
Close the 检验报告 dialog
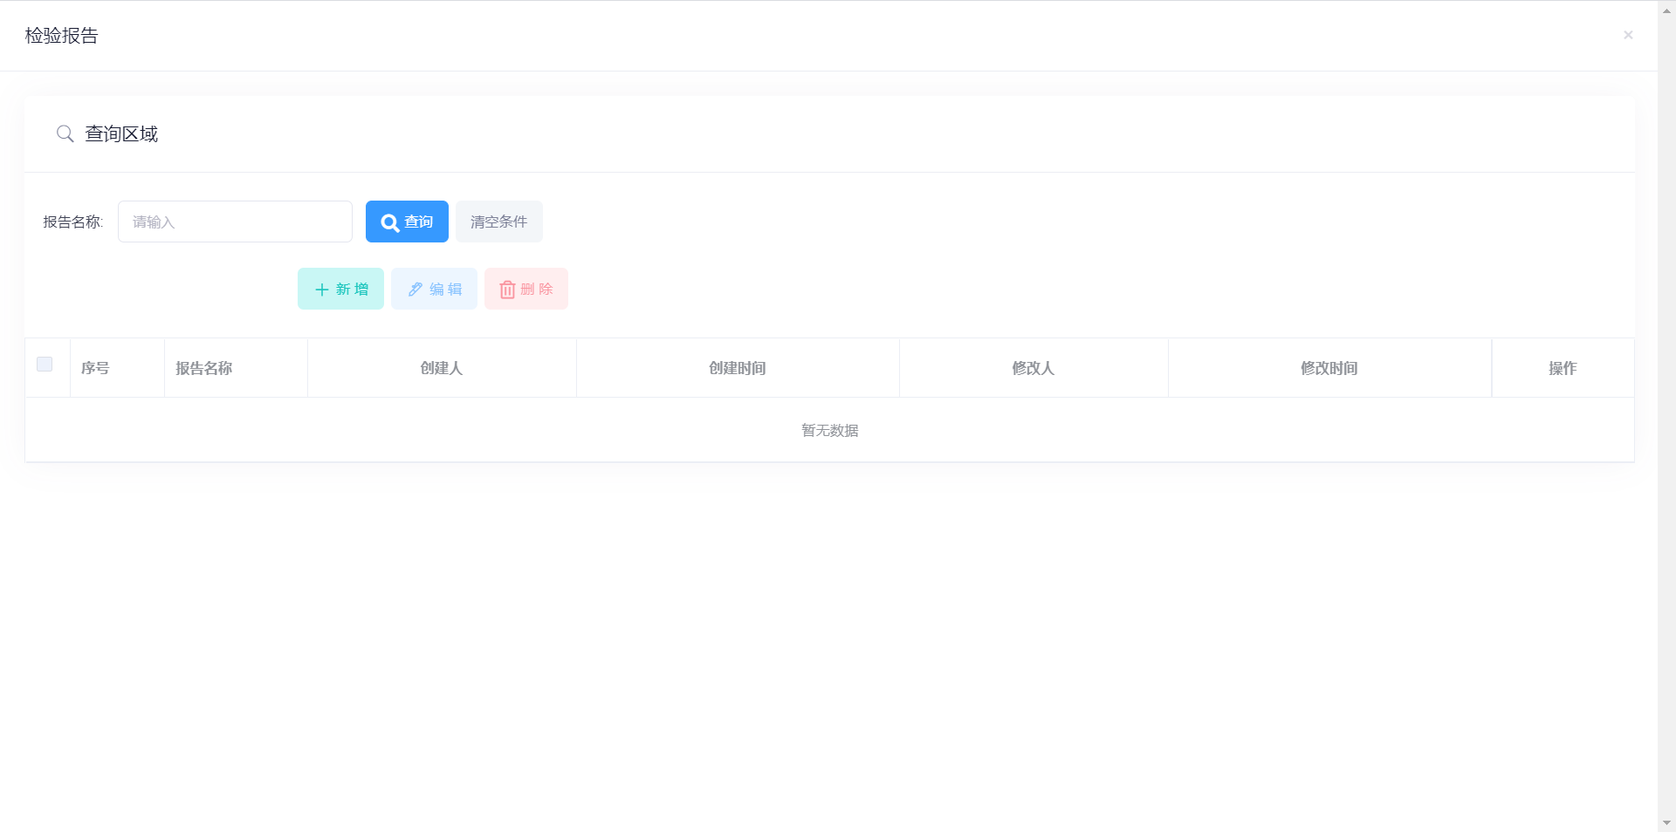1628,35
